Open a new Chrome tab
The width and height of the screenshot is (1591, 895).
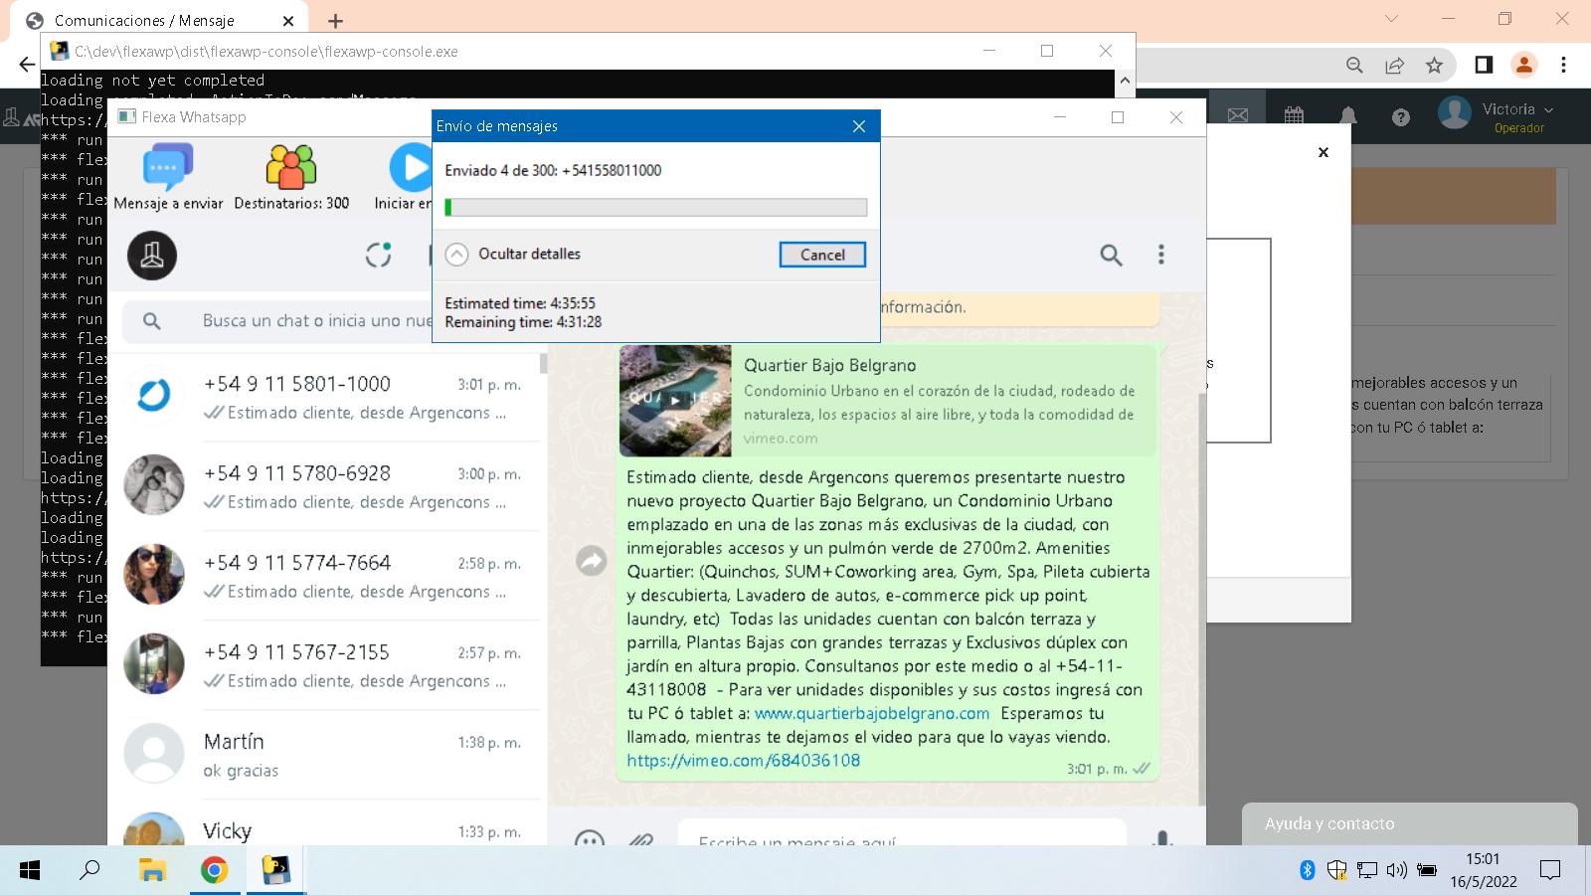coord(336,21)
